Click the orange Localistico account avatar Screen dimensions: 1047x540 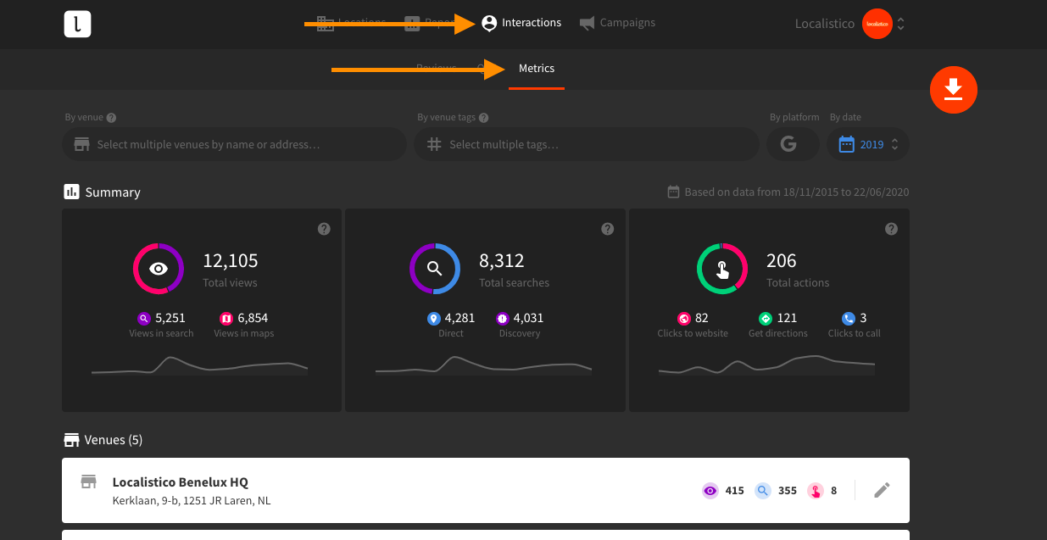[x=877, y=24]
